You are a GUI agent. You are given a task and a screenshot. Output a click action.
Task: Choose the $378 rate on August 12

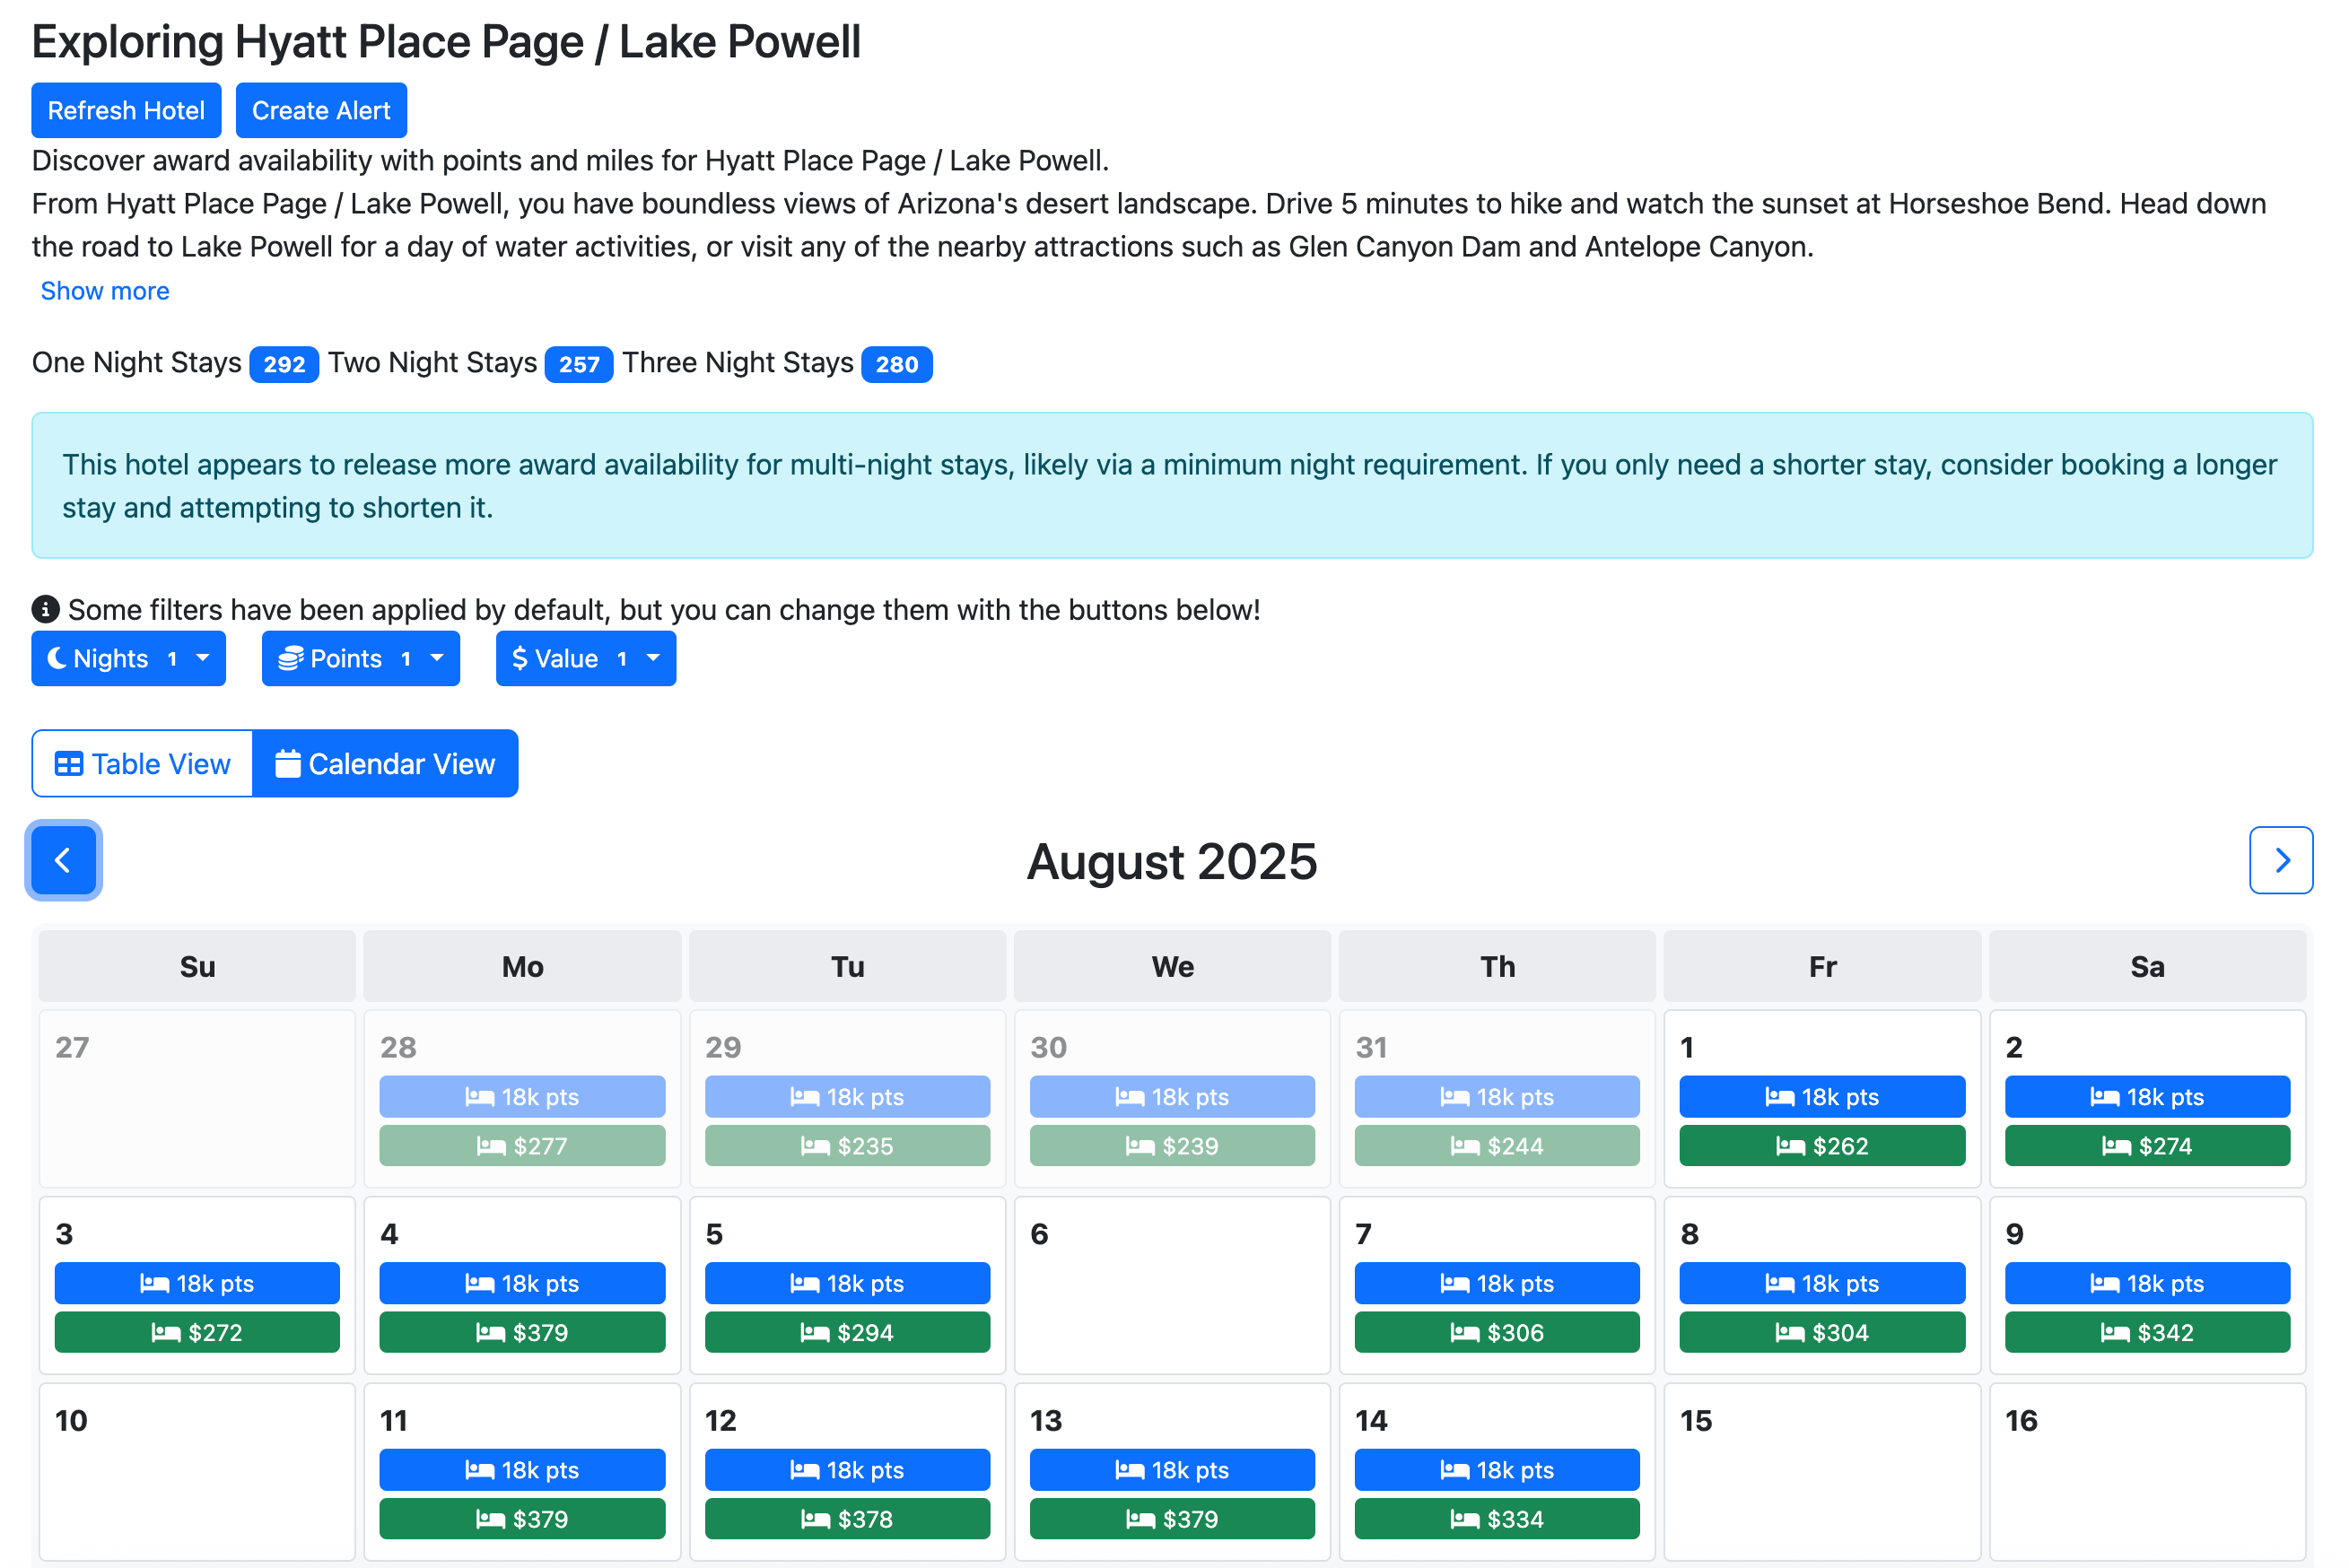pos(847,1519)
